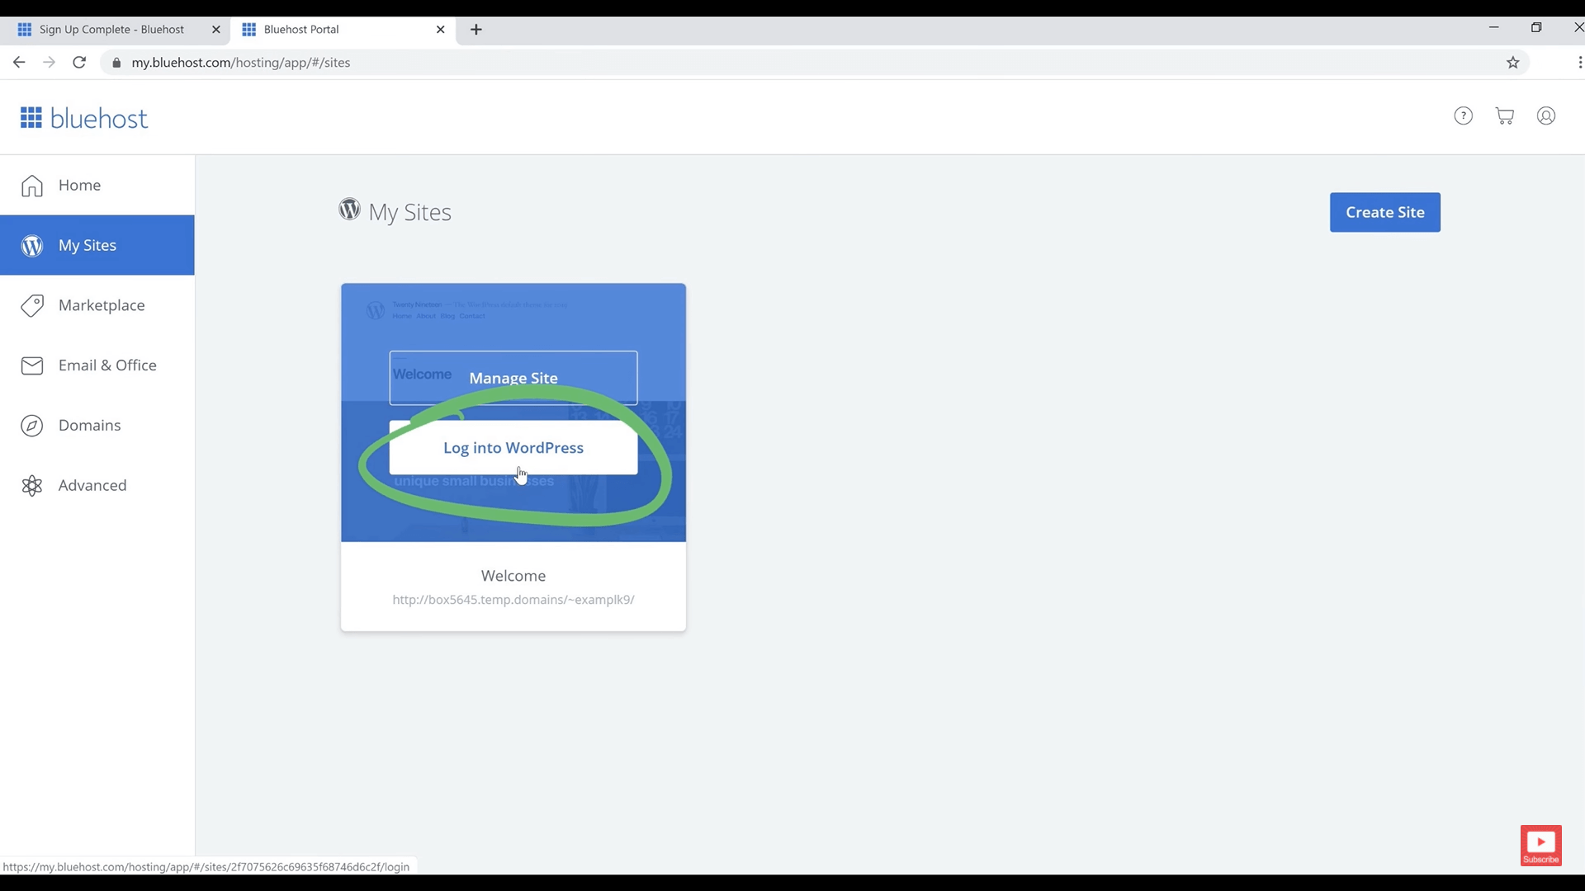View site security lock icon

click(116, 63)
